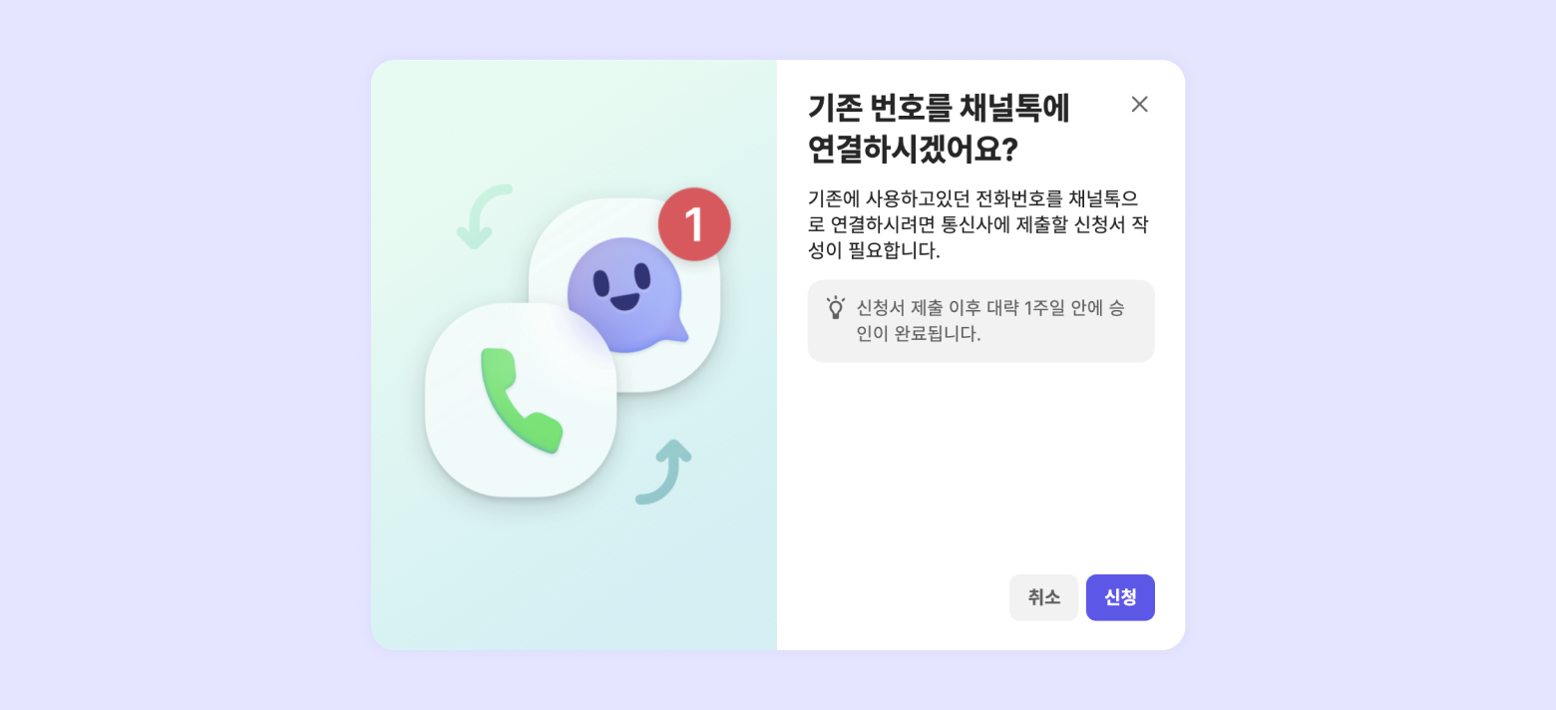Close the dialog with the X icon
The height and width of the screenshot is (710, 1556).
click(1139, 104)
